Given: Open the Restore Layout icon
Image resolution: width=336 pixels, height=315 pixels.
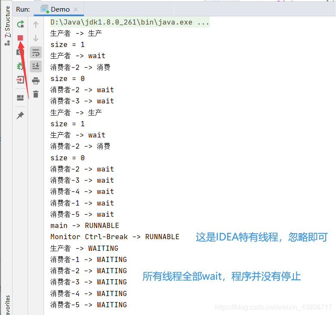Looking at the screenshot, I should pos(20,98).
